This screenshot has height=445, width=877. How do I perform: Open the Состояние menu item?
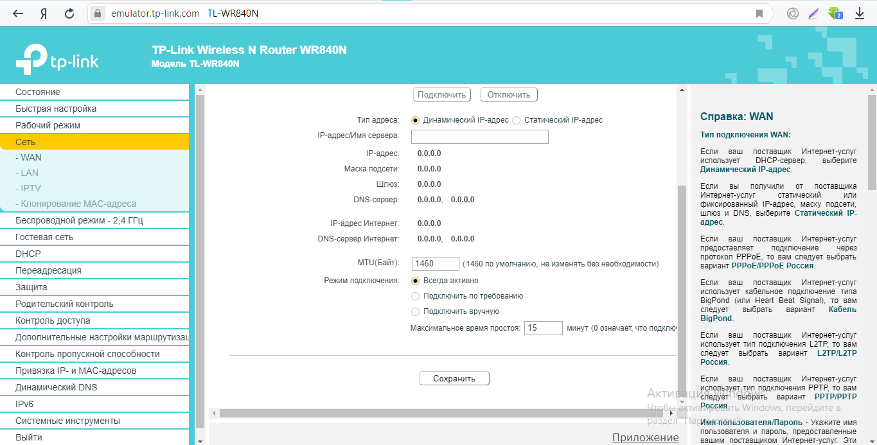pos(94,92)
